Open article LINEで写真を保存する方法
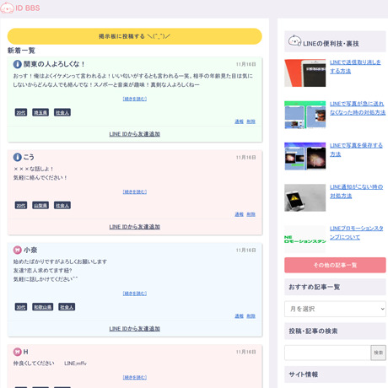The height and width of the screenshot is (388, 388). pyautogui.click(x=356, y=150)
